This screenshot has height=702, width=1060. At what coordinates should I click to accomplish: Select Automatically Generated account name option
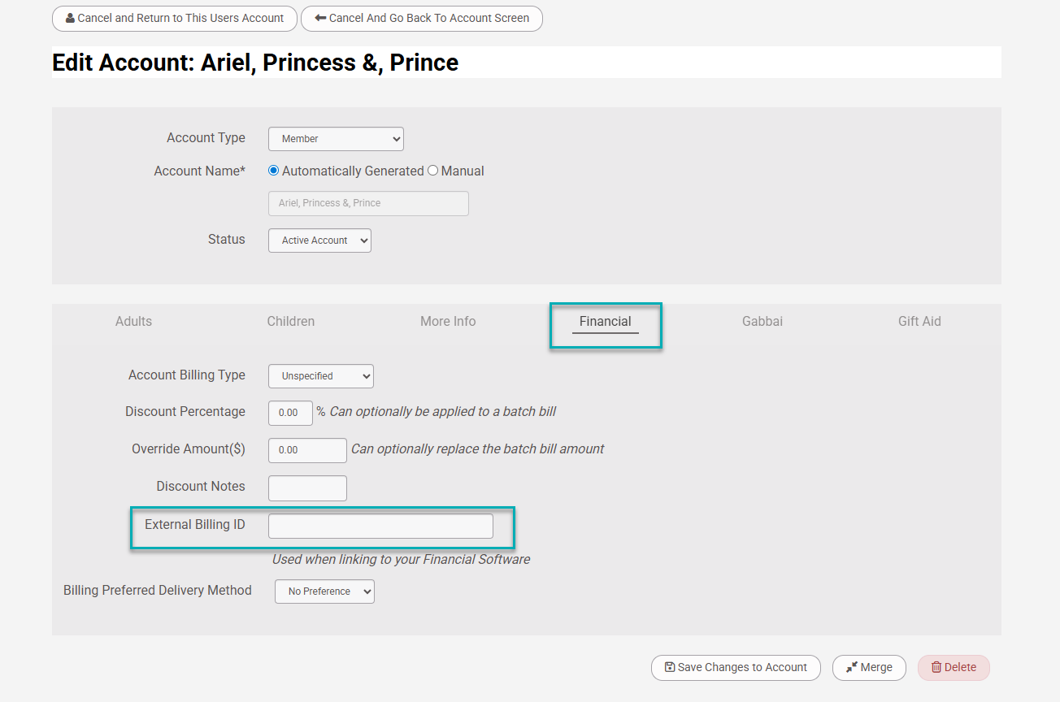(274, 171)
